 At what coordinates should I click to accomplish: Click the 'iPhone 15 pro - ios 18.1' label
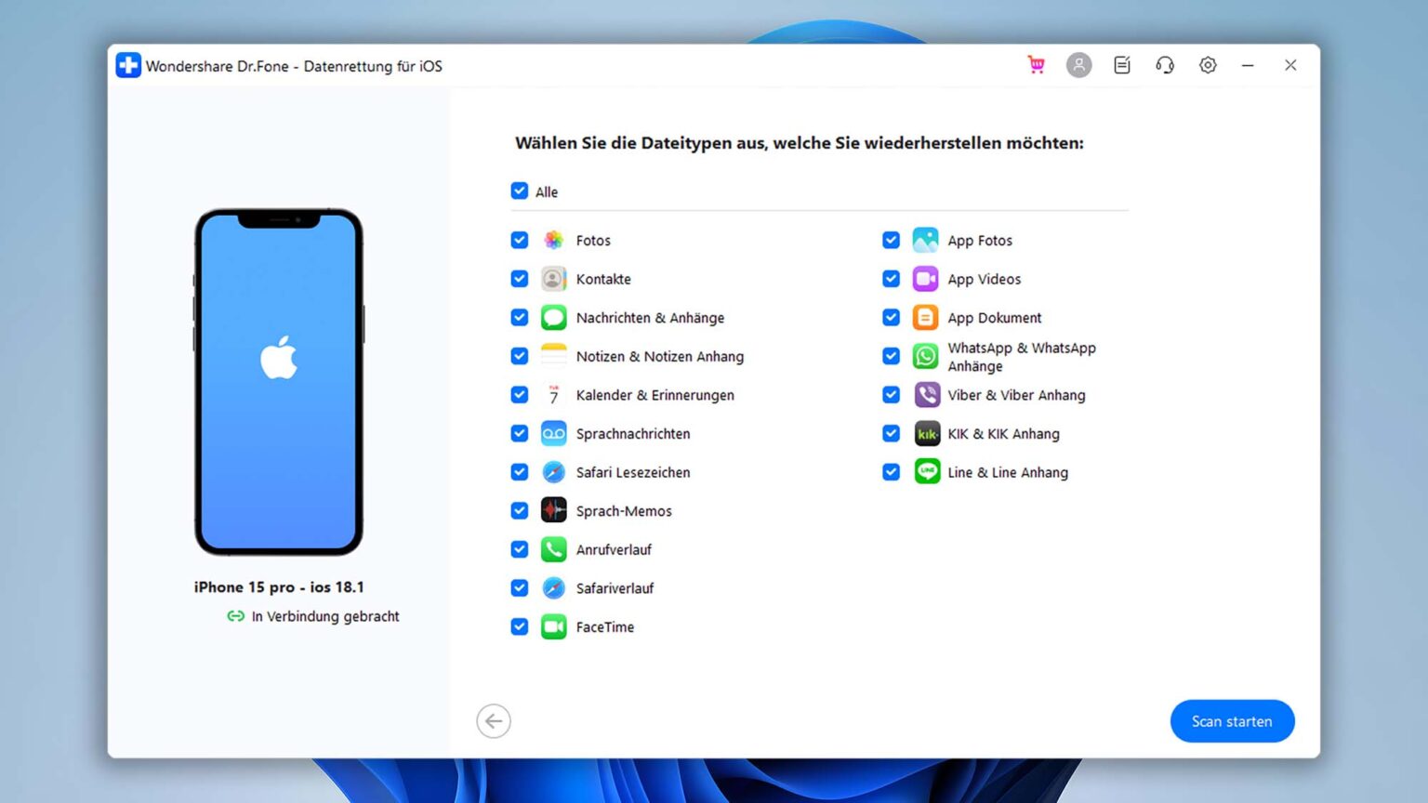[279, 587]
